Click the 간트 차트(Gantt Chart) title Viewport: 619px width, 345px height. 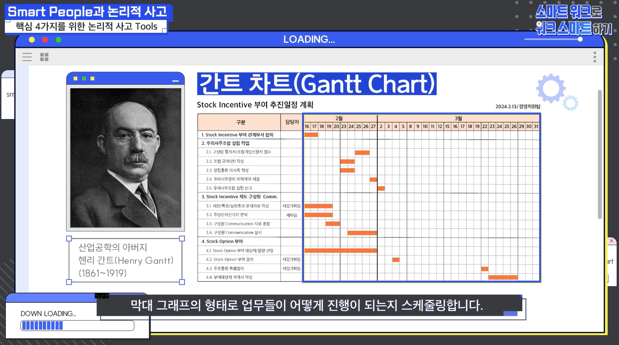[x=317, y=84]
